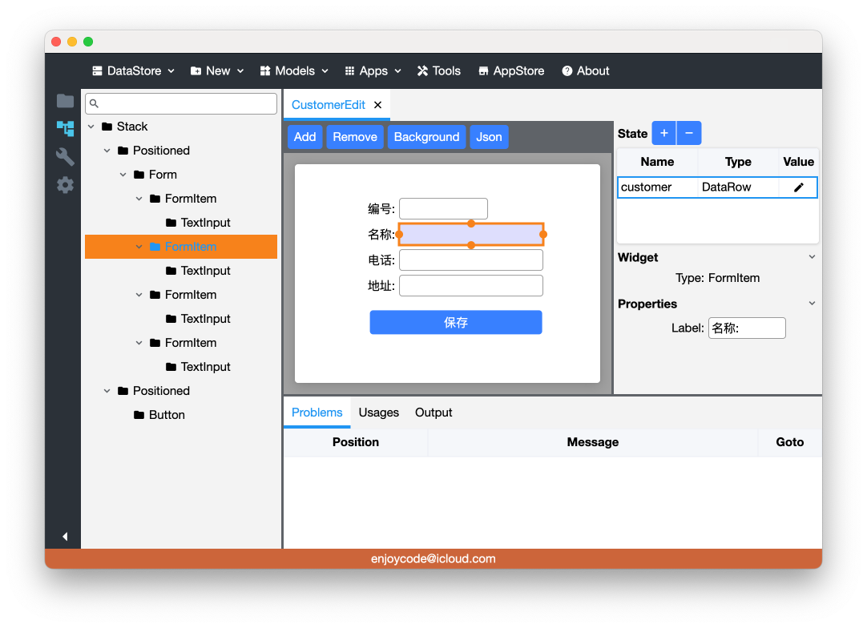Collapse the Widget panel section
Screen dimensions: 867x628
tap(812, 257)
